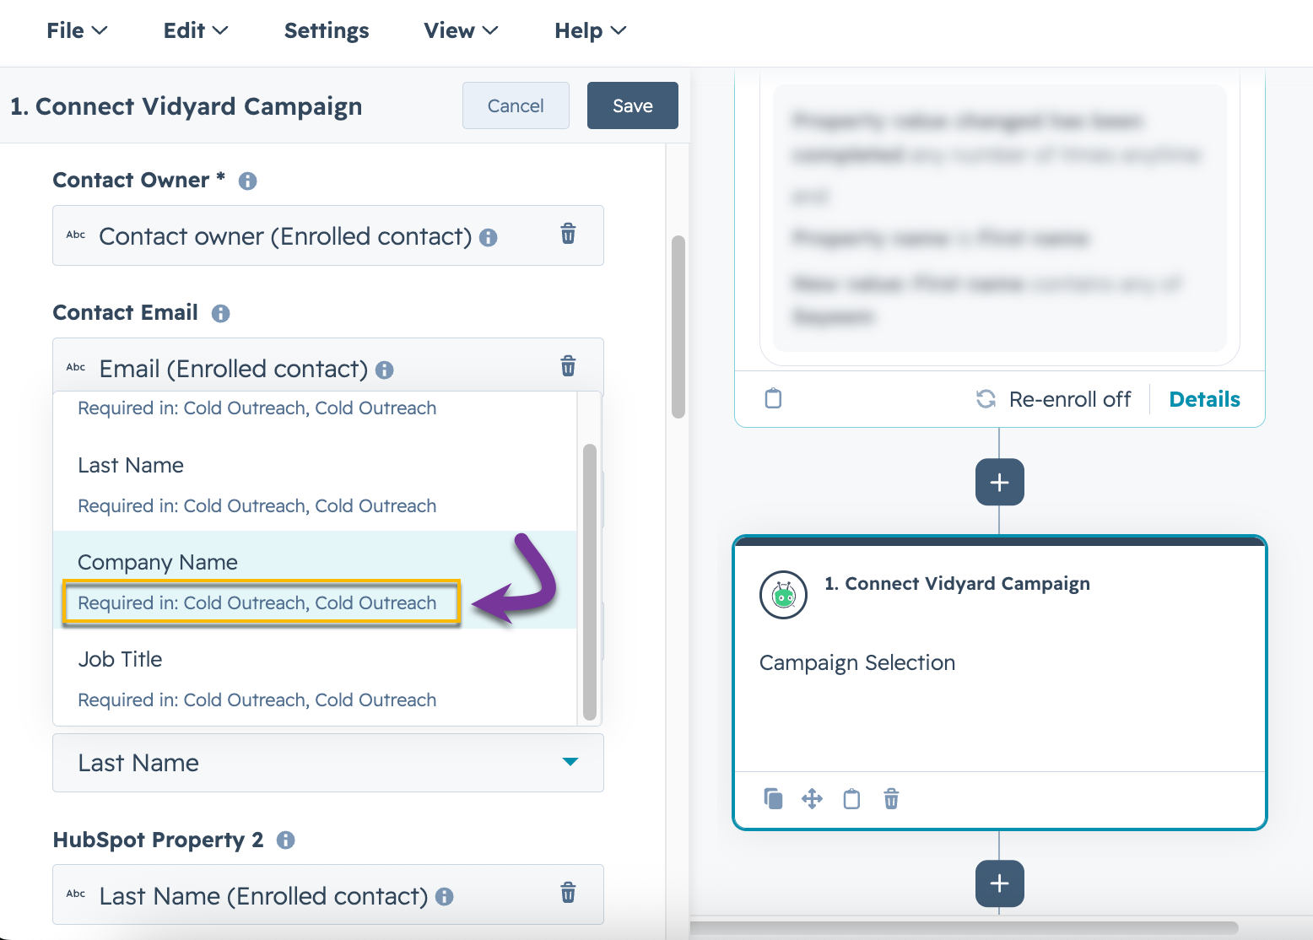This screenshot has width=1313, height=940.
Task: Open the Help menu
Action: tap(591, 31)
